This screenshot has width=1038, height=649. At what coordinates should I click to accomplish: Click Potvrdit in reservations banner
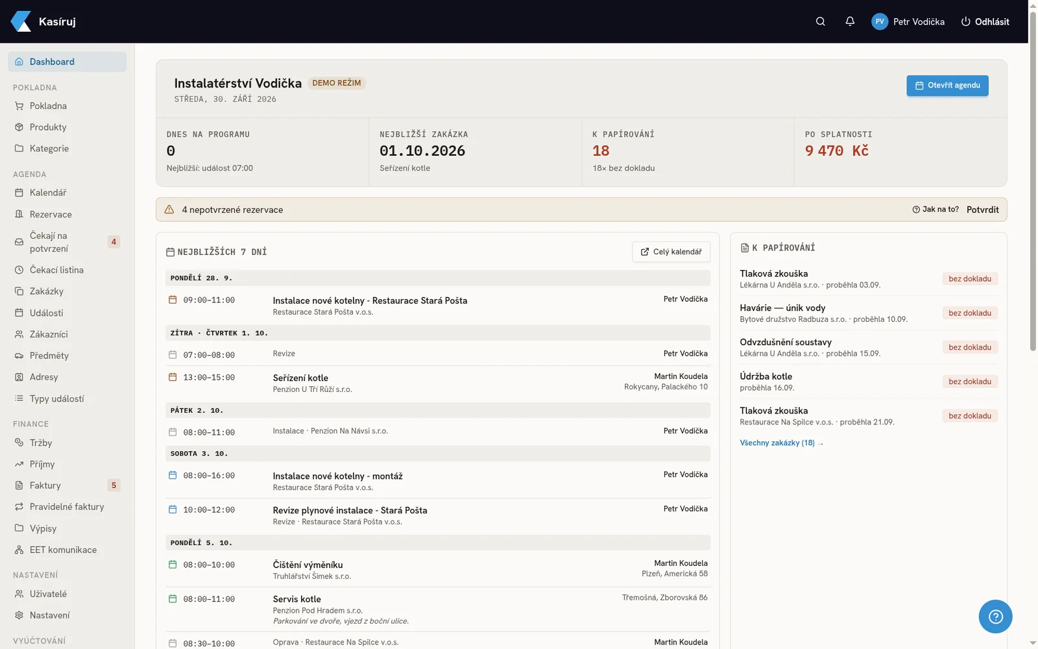[982, 210]
